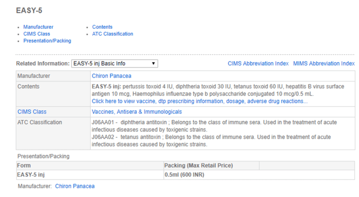Click Chiron Panacea link below the packing table

74,186
